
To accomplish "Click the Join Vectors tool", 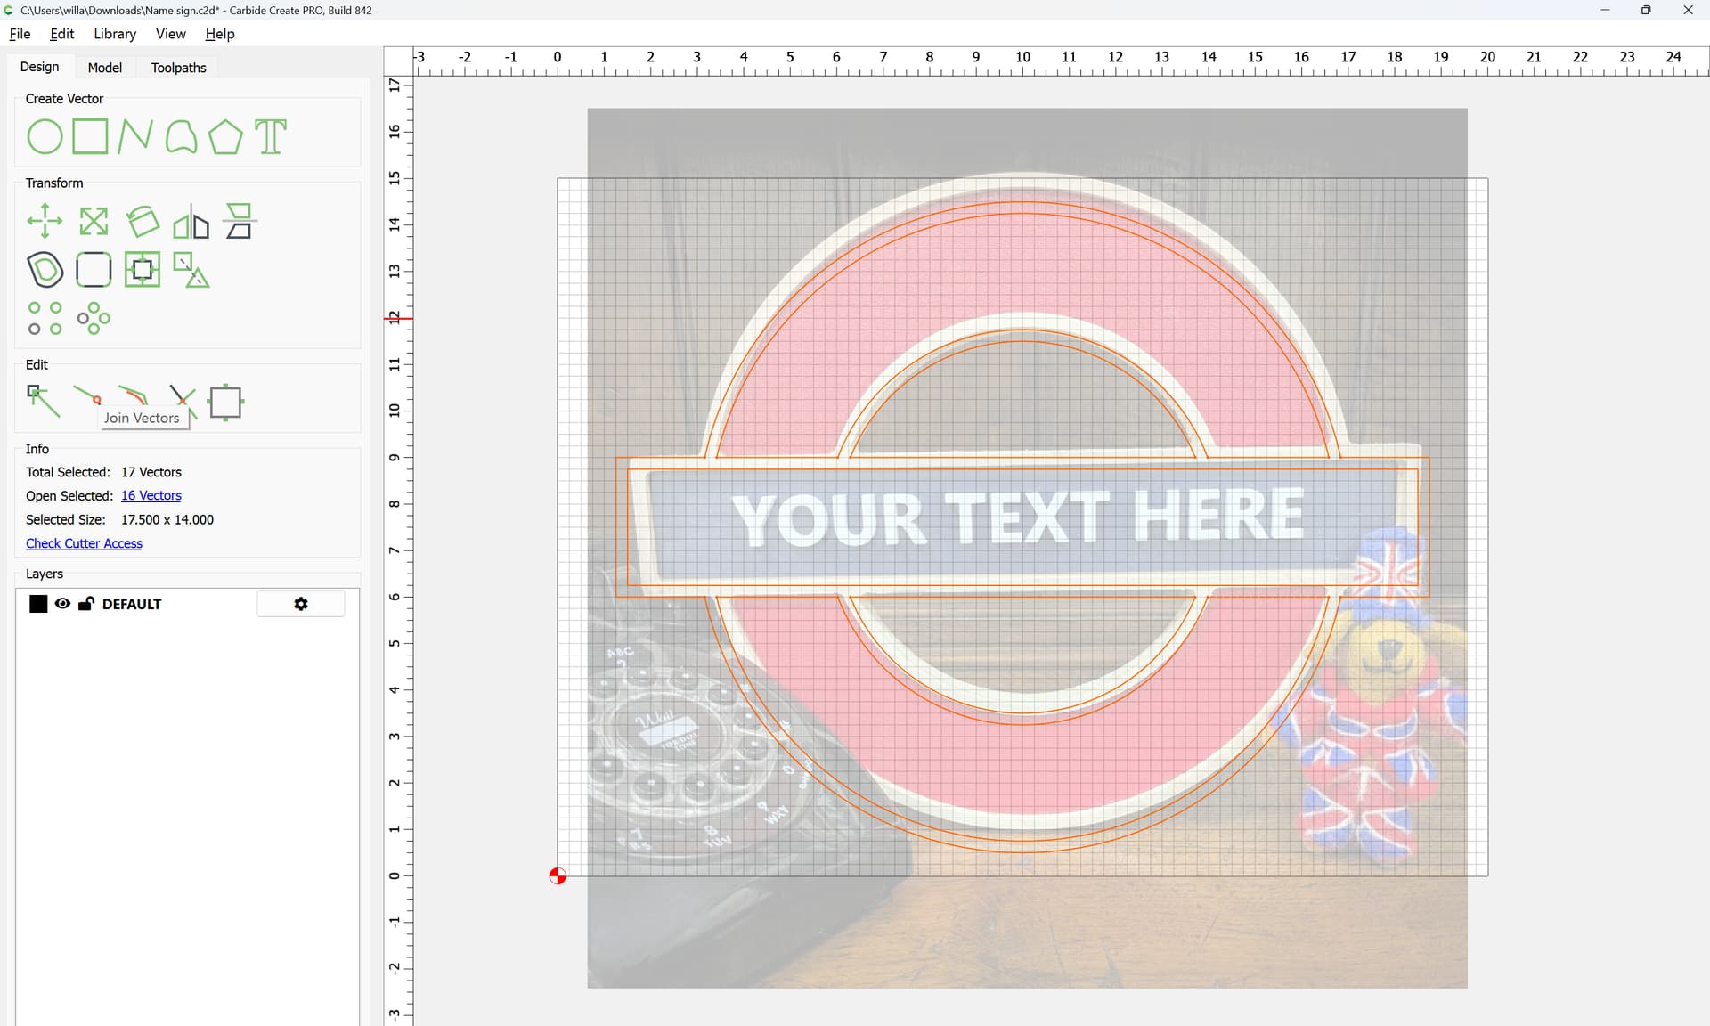I will (87, 395).
